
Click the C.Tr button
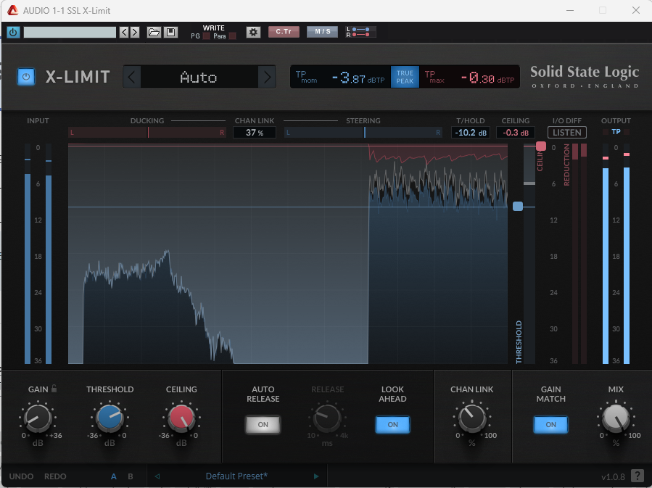tap(284, 32)
